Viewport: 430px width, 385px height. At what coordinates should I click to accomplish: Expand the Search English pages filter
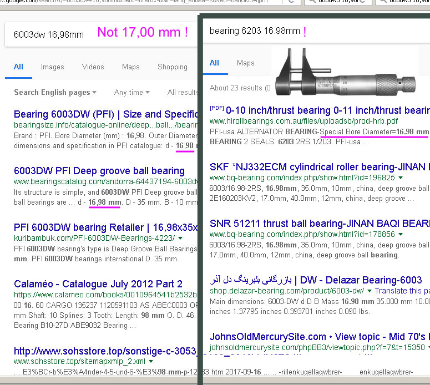click(x=55, y=93)
